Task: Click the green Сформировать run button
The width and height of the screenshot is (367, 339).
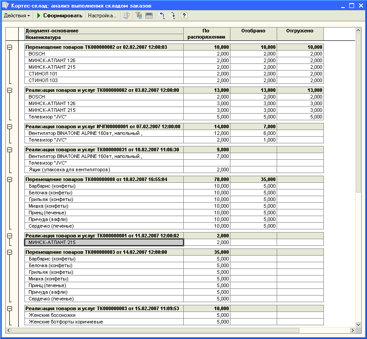Action: 60,16
